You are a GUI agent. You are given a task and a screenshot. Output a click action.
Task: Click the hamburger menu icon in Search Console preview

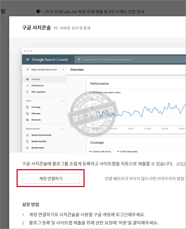coord(28,60)
